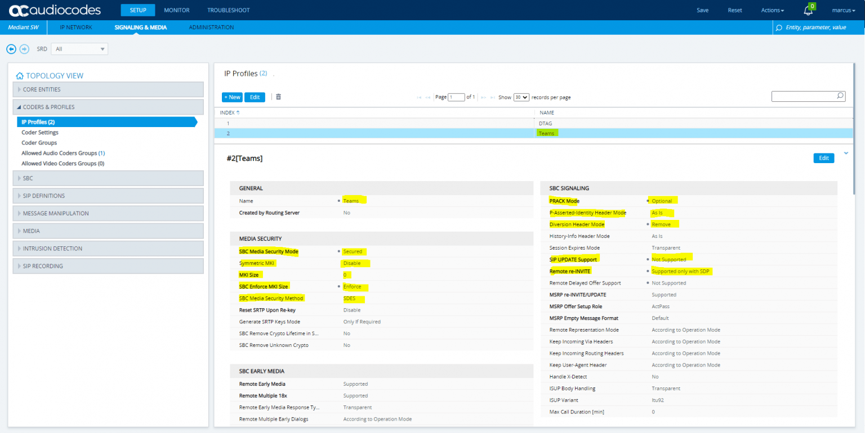
Task: Delete selected IP Profile using trash icon
Action: [x=278, y=97]
